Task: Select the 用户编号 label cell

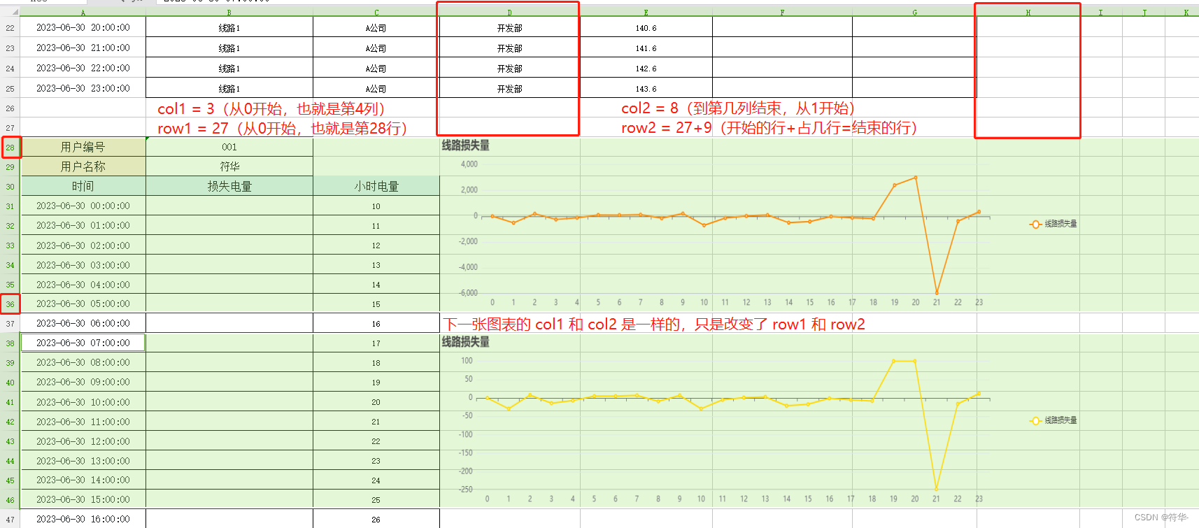Action: point(83,147)
